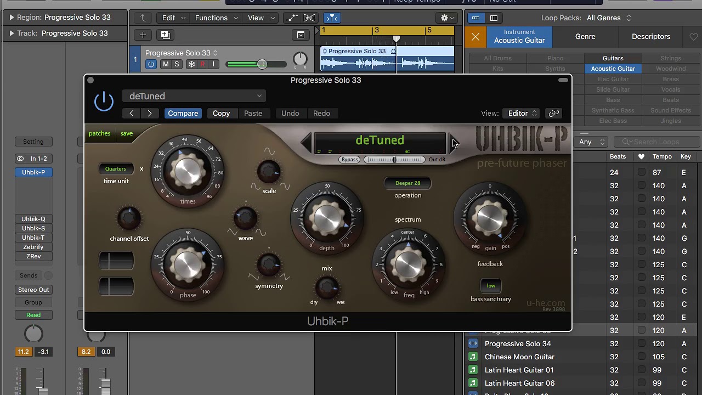Toggle the Uhbik-P plugin power button
Screen dimensions: 702x395
104,101
